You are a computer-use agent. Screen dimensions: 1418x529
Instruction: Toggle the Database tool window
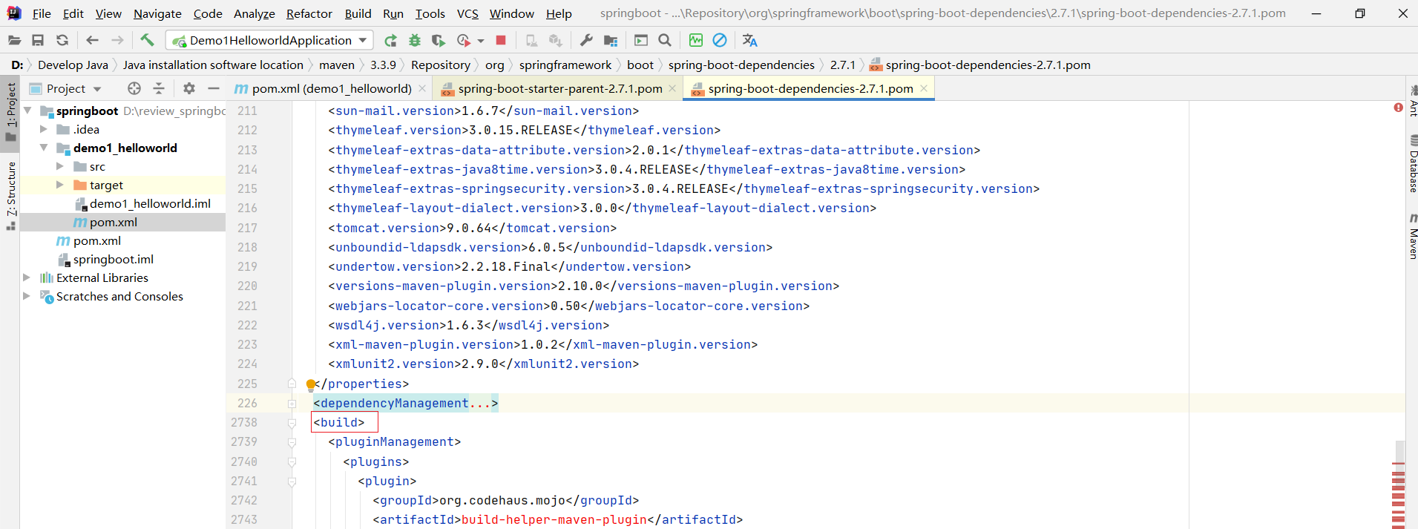pyautogui.click(x=1412, y=165)
